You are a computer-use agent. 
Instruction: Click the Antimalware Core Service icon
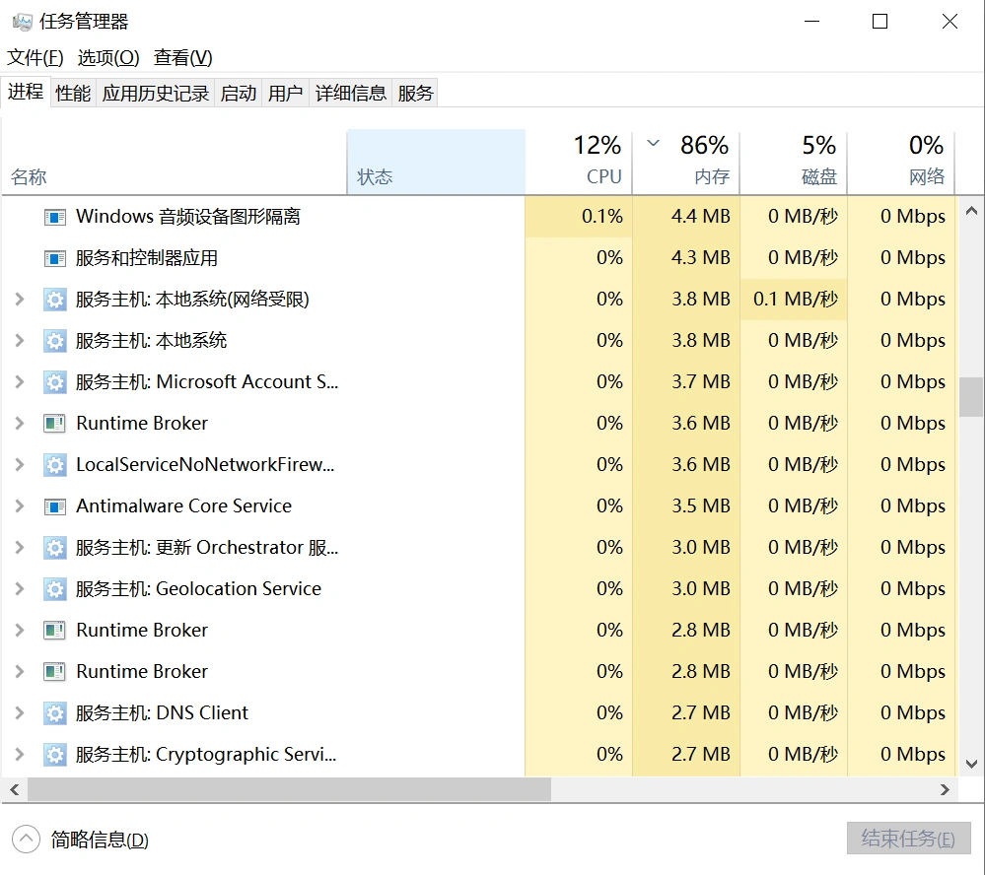[55, 505]
